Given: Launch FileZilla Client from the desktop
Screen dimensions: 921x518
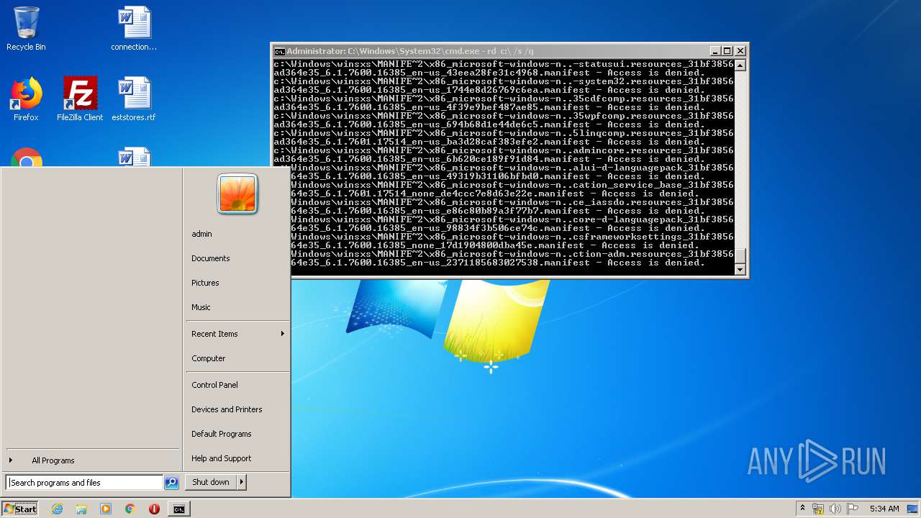Looking at the screenshot, I should click(x=80, y=99).
